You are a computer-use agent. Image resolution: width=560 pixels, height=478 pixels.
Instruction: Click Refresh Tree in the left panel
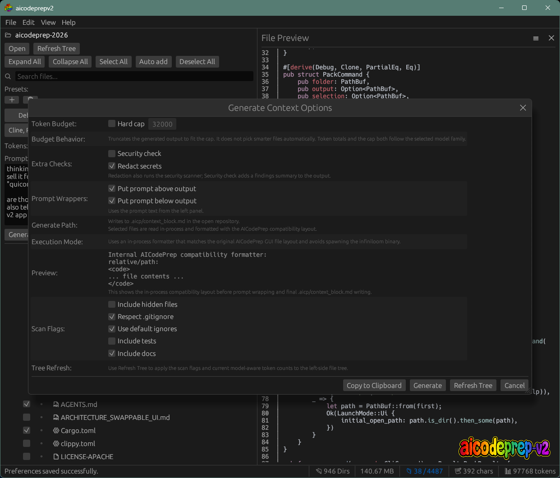[56, 49]
